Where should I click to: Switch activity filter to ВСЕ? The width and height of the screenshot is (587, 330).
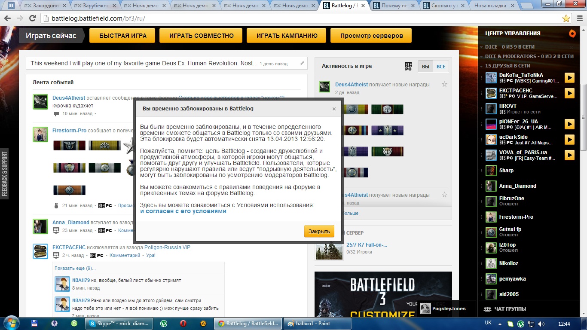coord(440,67)
